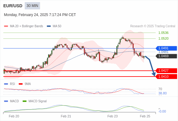Image resolution: width=178 pixels, height=121 pixels.
Task: Click the Feb 20 date axis label
Action: click(x=14, y=116)
